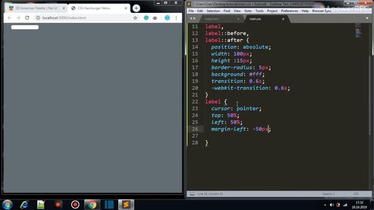
Task: Click main.css unsaved dot indicator
Action: (x=283, y=19)
